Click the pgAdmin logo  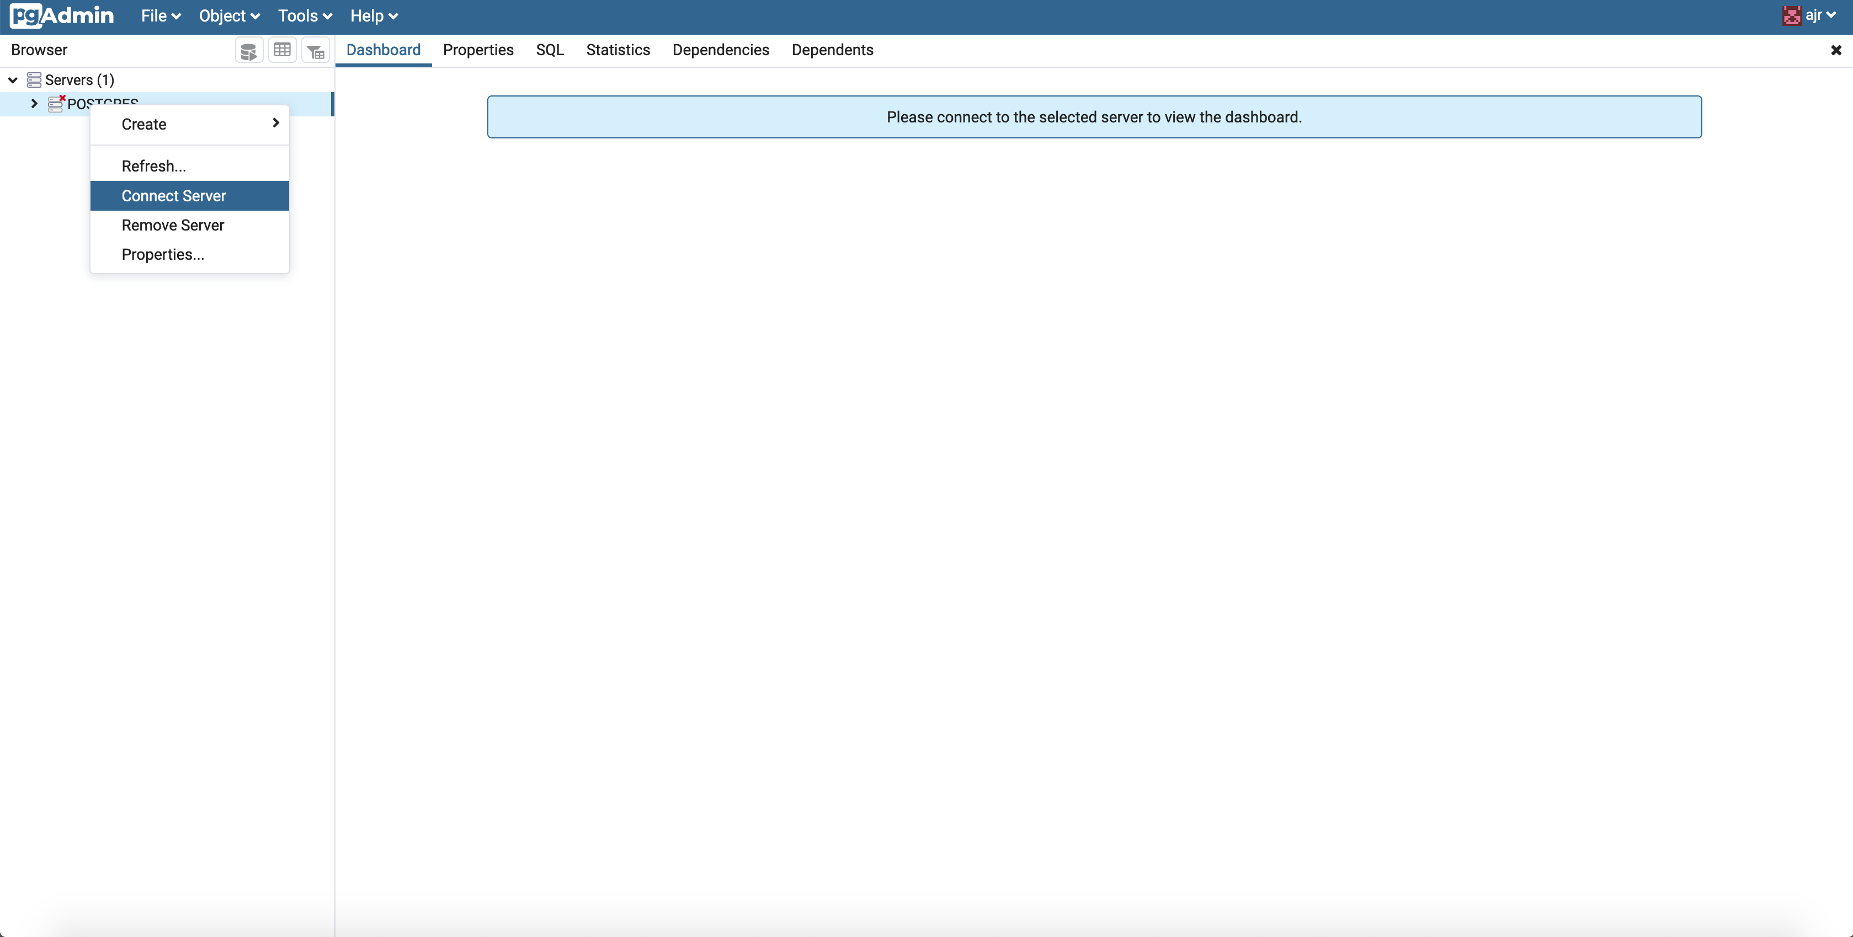click(62, 16)
